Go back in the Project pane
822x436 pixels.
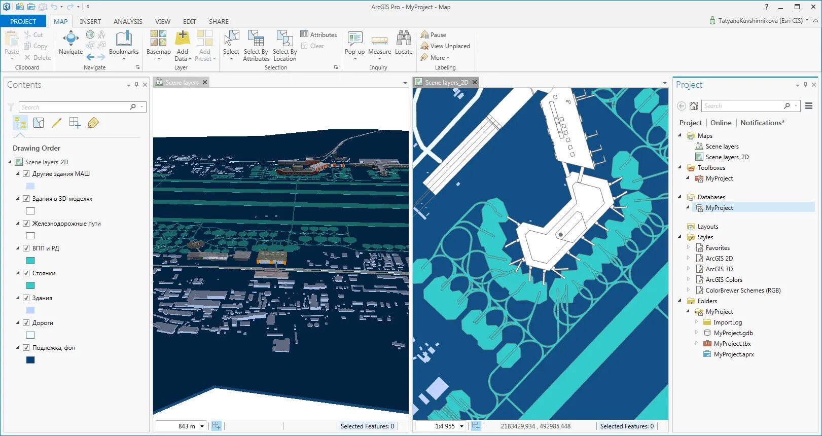[x=682, y=106]
